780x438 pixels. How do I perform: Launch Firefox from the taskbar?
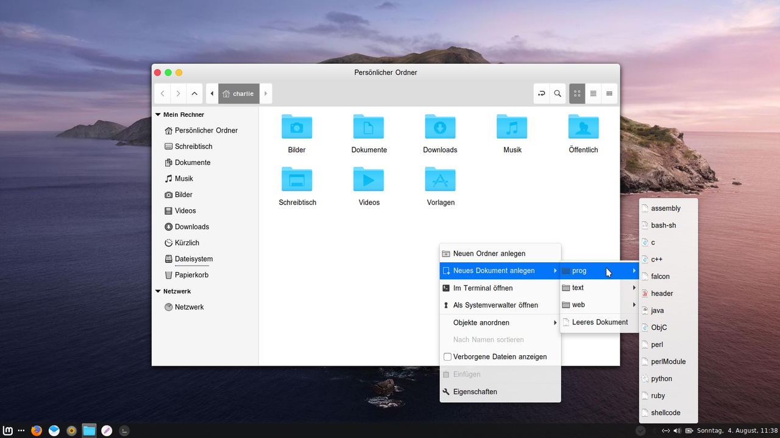[37, 431]
